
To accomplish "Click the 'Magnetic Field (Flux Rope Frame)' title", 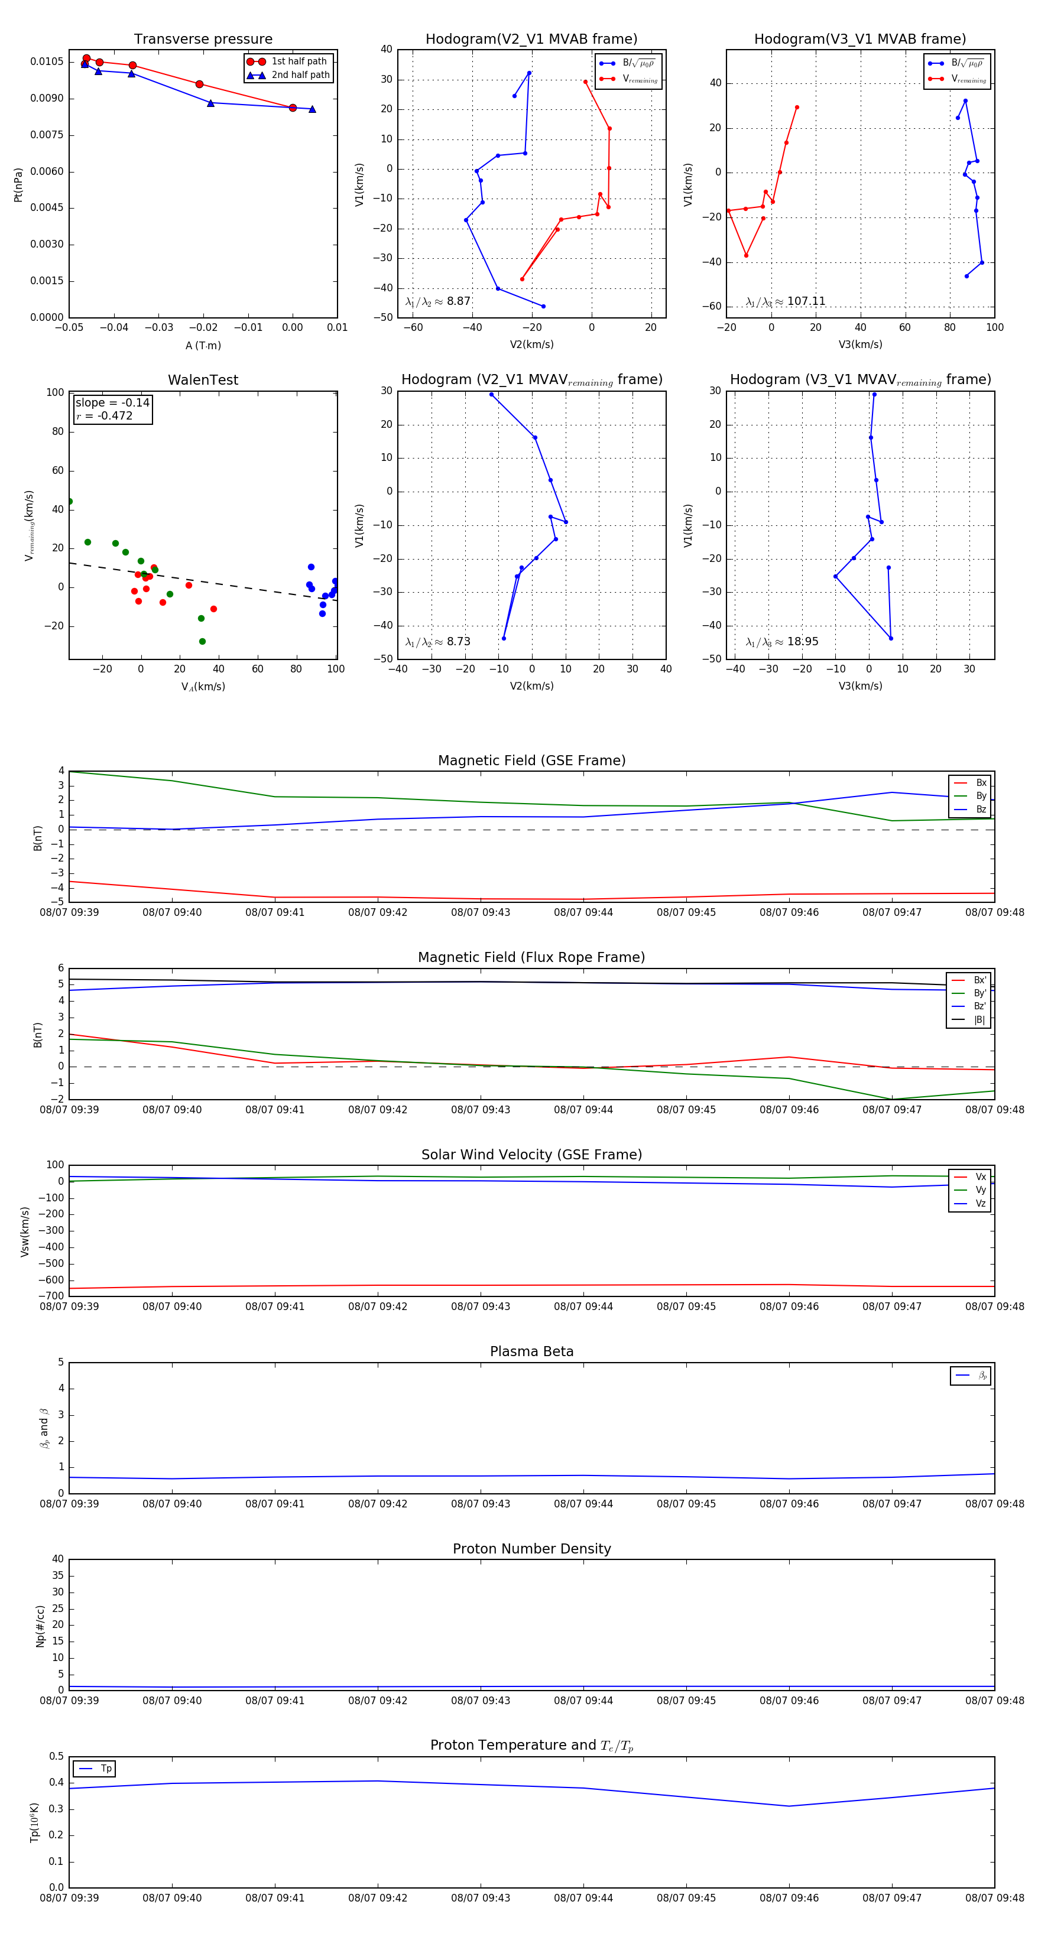I will pos(531,958).
